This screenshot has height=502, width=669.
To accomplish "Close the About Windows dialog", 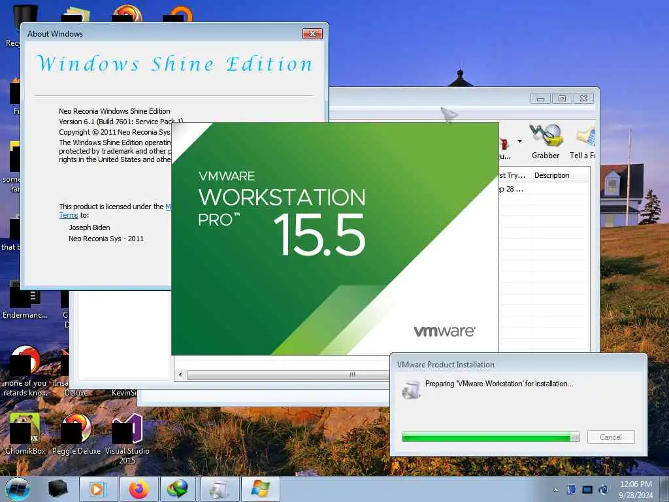I will pyautogui.click(x=312, y=34).
